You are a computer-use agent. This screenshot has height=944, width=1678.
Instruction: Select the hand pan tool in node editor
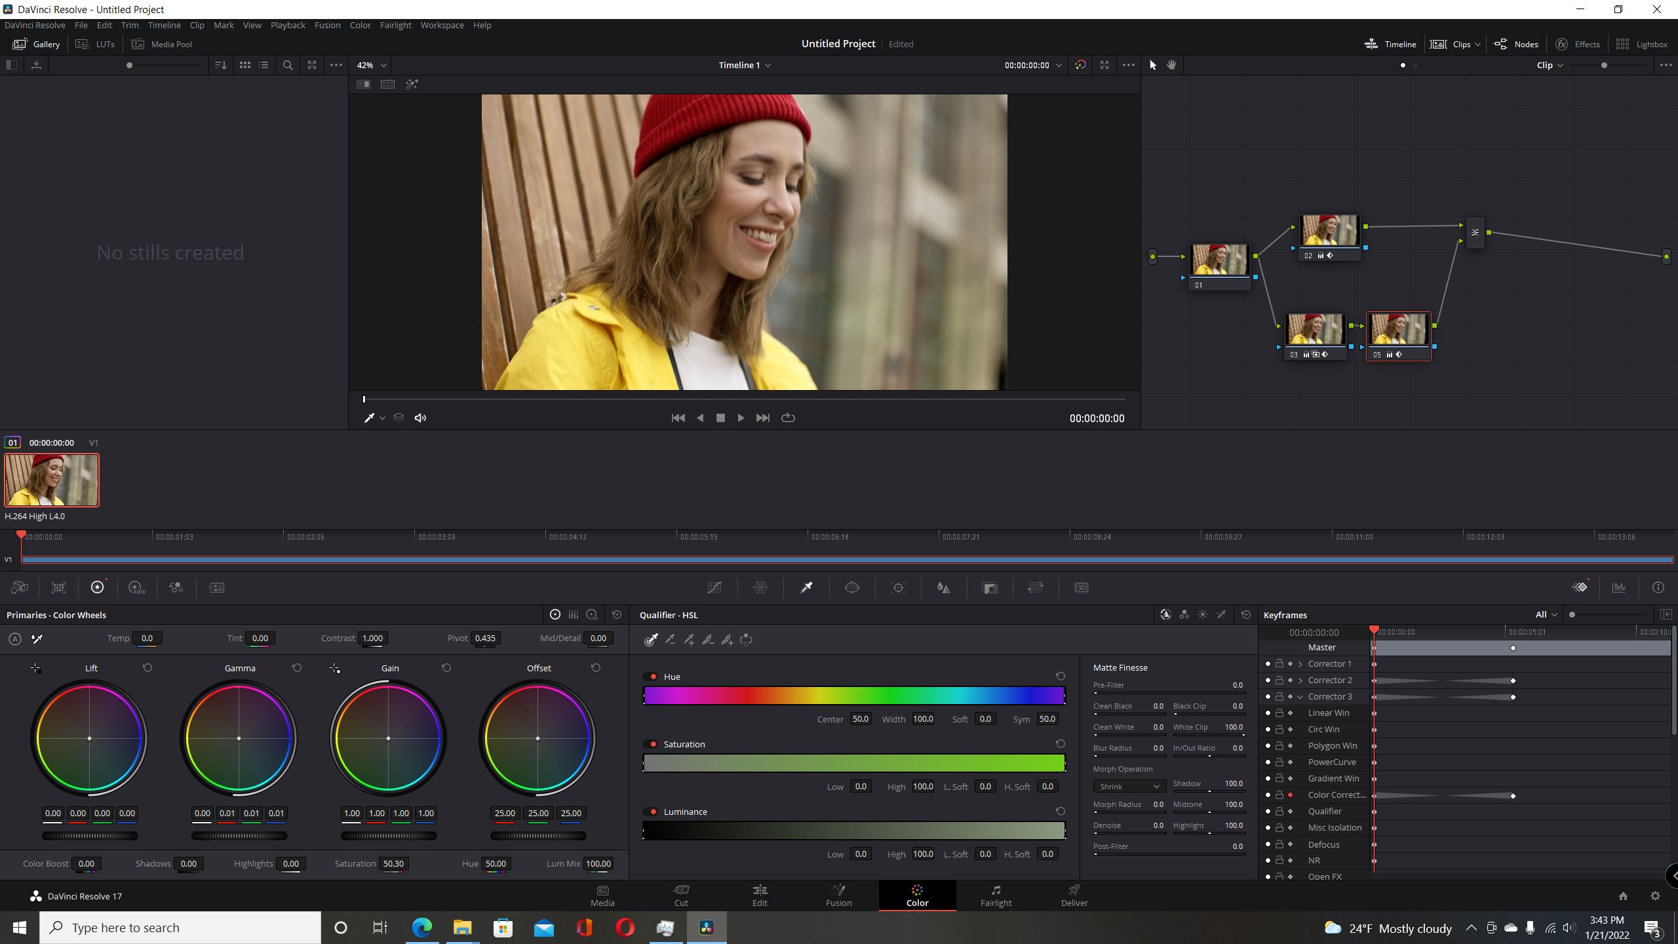[1171, 65]
